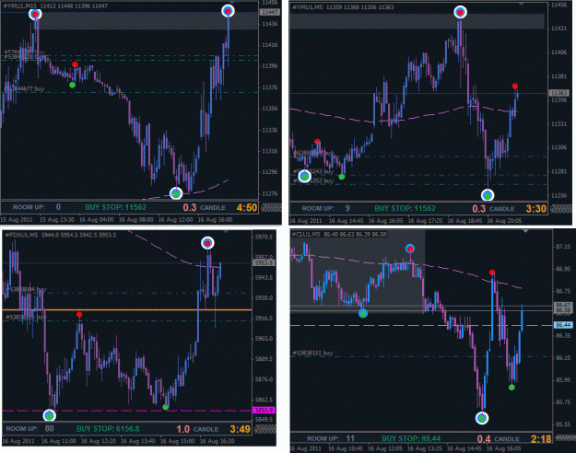The height and width of the screenshot is (453, 576).
Task: Click the chart shift triangle on the FDXU1 chart
Action: coord(226,232)
